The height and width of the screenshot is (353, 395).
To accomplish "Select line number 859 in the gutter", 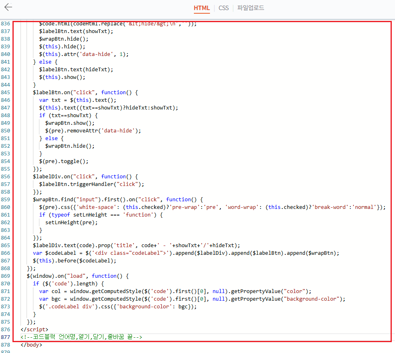I will [5, 200].
